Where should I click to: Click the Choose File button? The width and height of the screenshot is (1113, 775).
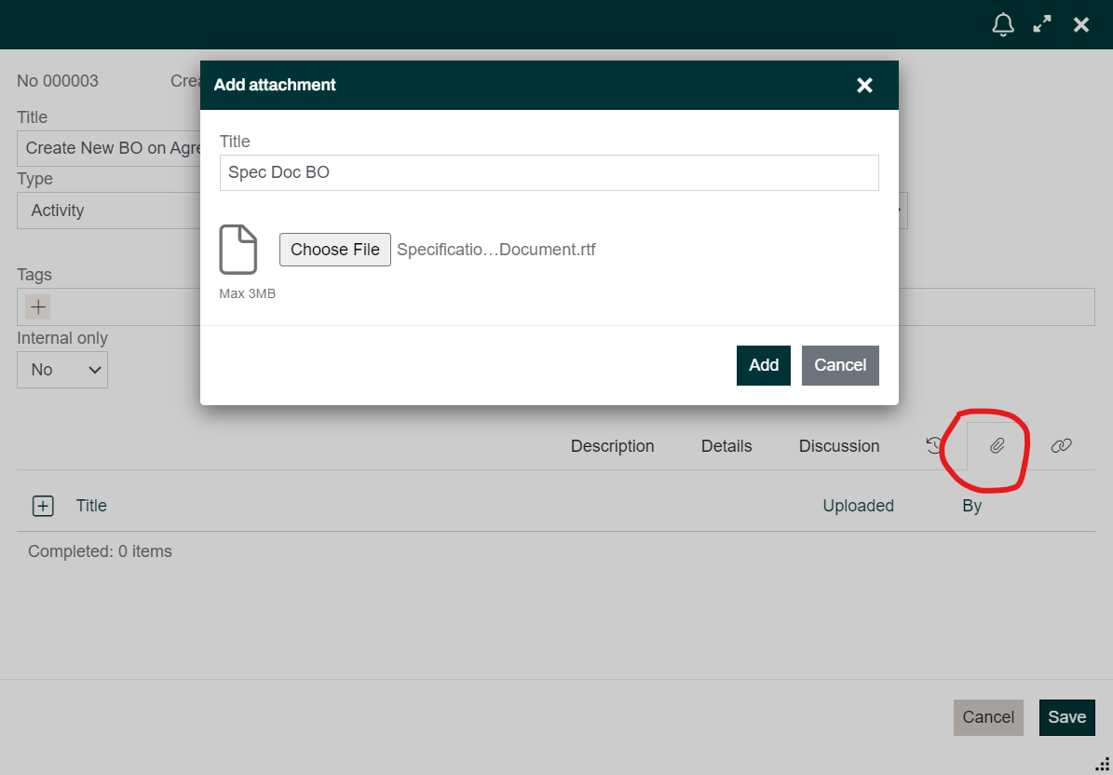334,249
